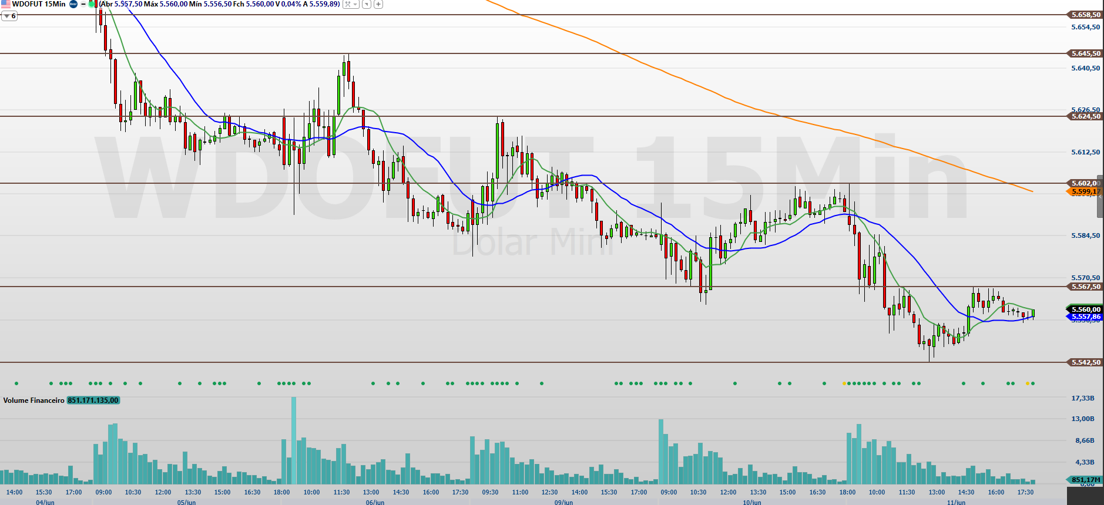This screenshot has height=505, width=1104.
Task: Click the Volume Financeiro indicator label
Action: point(33,400)
